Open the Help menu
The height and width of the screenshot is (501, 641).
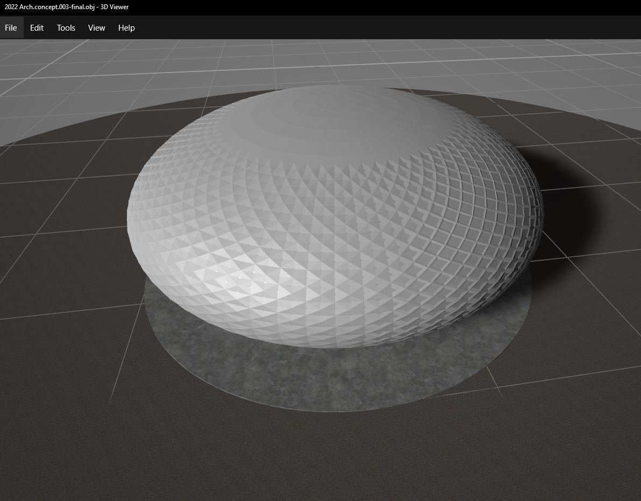tap(126, 28)
